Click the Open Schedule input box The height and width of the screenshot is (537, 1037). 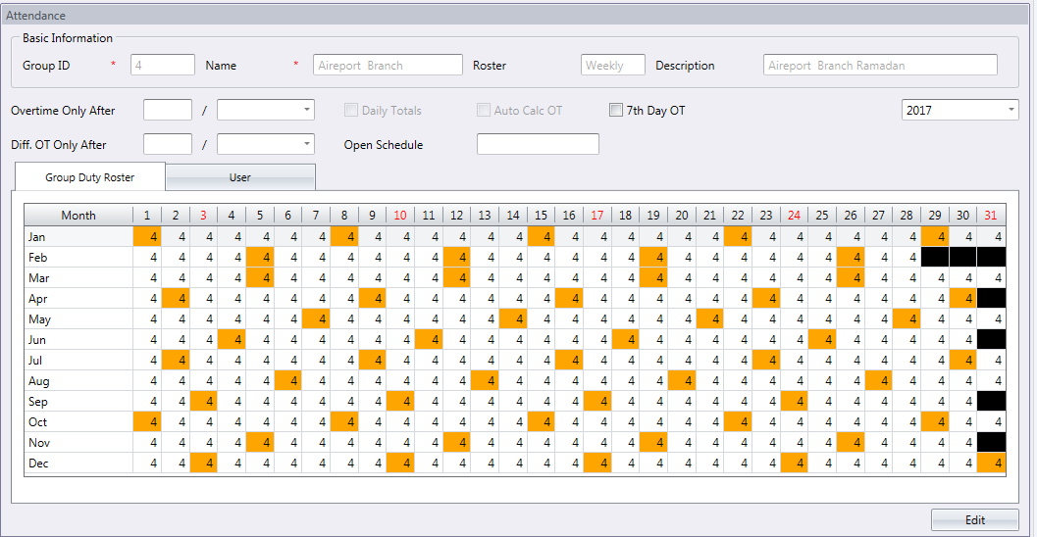(538, 145)
